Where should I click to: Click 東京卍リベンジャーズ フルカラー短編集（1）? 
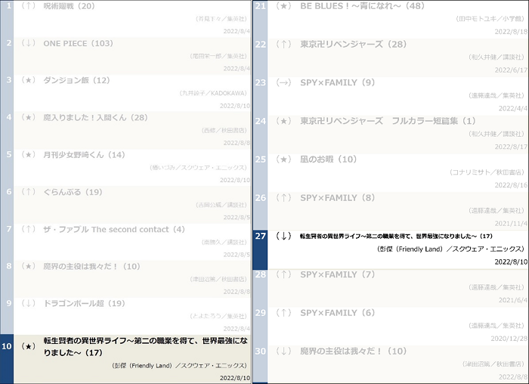tap(388, 121)
